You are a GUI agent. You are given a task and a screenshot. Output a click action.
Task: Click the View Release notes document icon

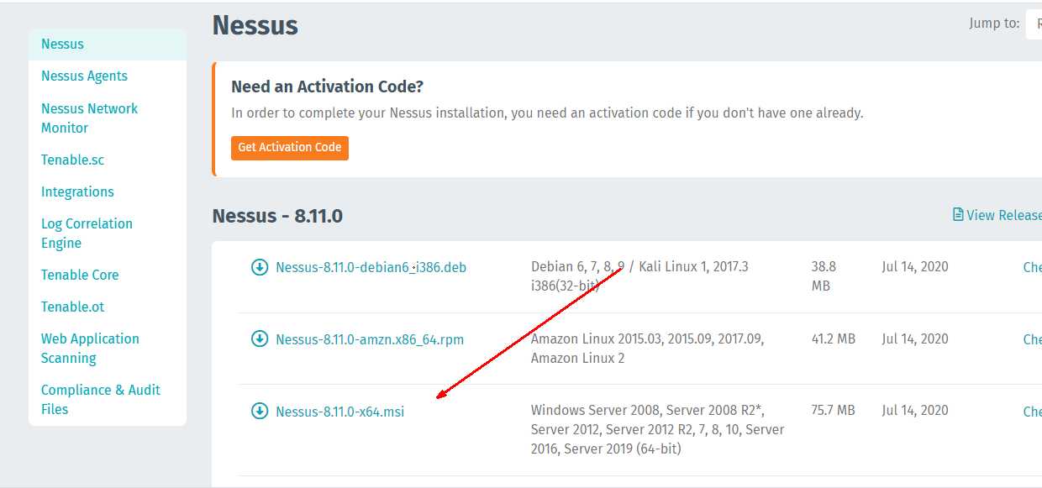[x=958, y=215]
